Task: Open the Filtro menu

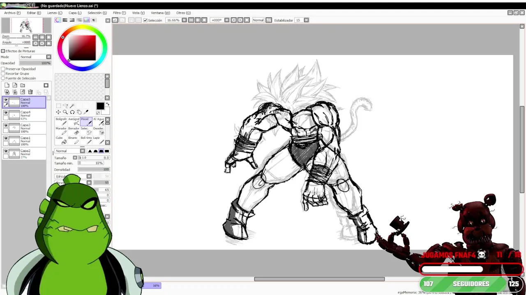Action: click(119, 13)
